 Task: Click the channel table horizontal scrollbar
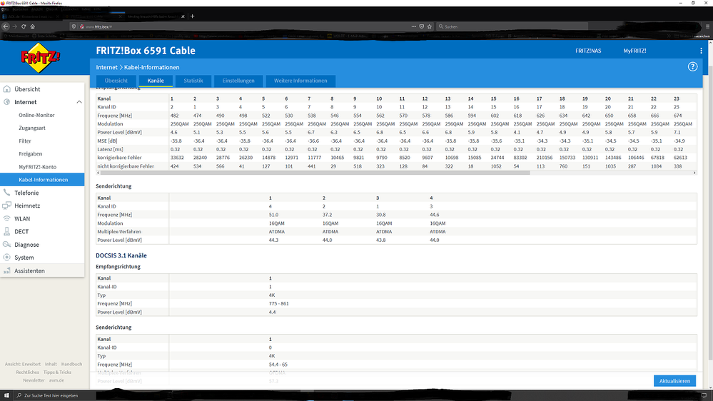315,173
